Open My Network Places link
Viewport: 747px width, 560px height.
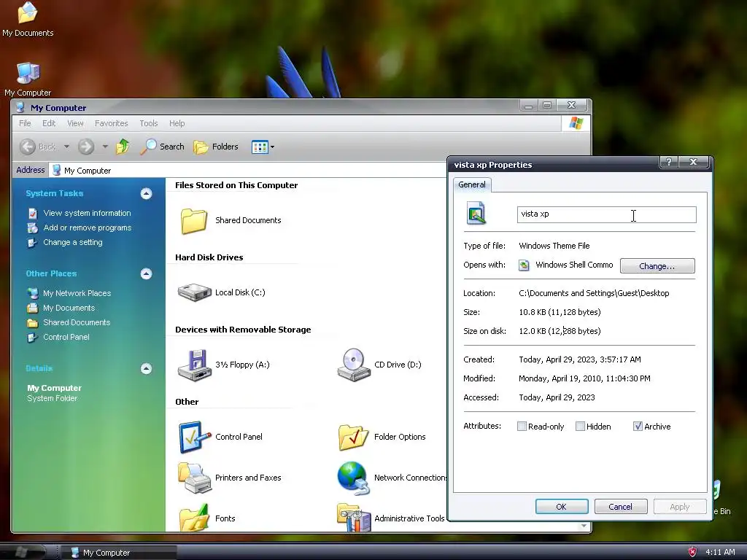click(x=77, y=293)
